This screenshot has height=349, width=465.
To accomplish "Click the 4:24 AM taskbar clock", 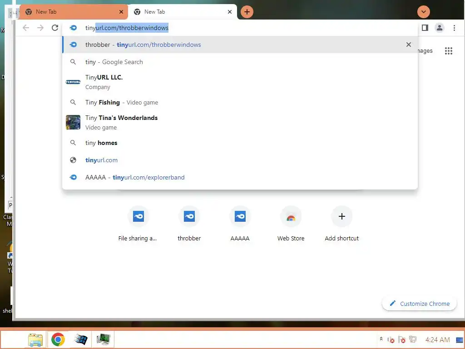I will point(437,339).
